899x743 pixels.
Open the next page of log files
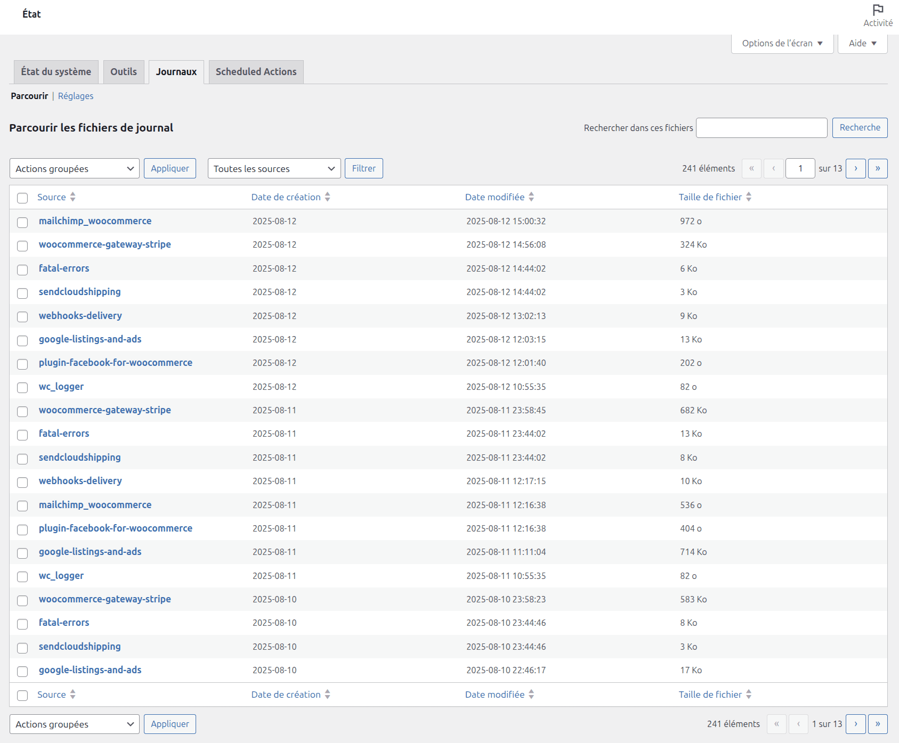click(856, 168)
